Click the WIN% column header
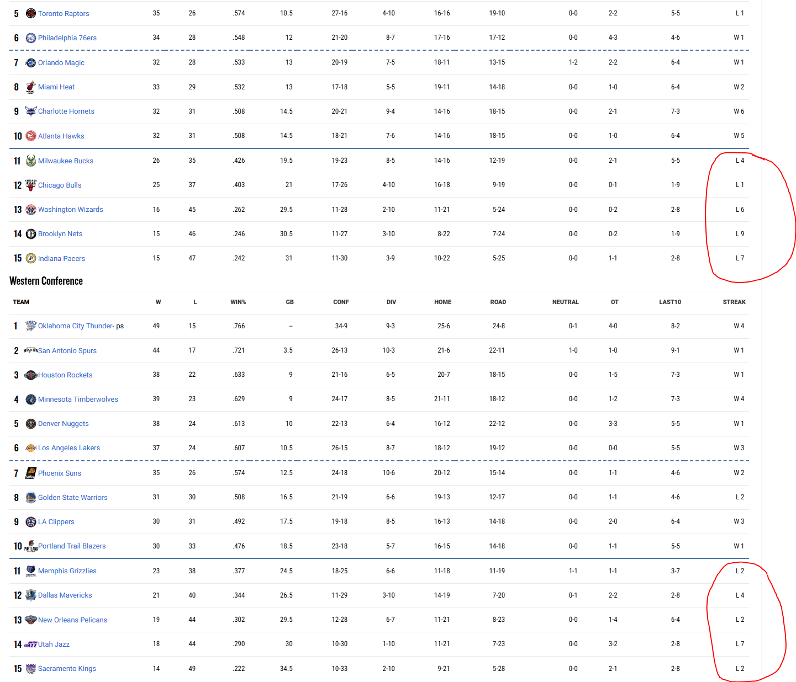This screenshot has height=682, width=796. pos(238,302)
